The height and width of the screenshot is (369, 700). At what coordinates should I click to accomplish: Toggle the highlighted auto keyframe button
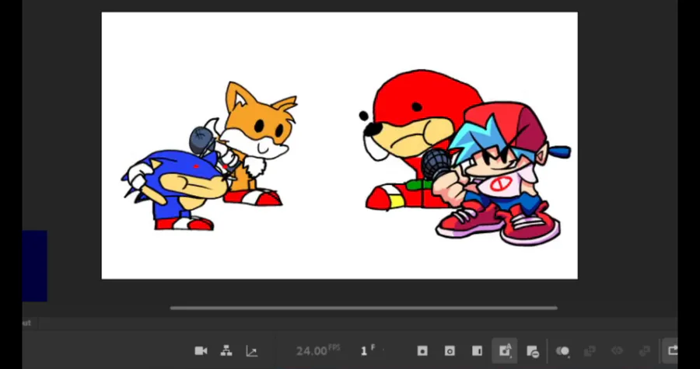coord(505,350)
